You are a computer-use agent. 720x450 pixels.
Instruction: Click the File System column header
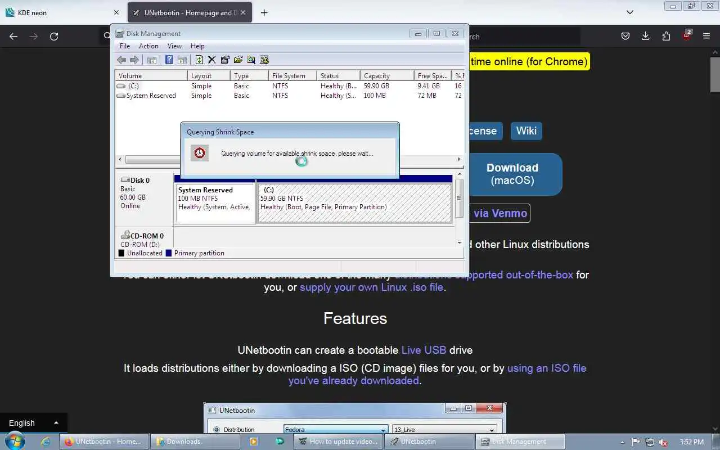[x=292, y=75]
